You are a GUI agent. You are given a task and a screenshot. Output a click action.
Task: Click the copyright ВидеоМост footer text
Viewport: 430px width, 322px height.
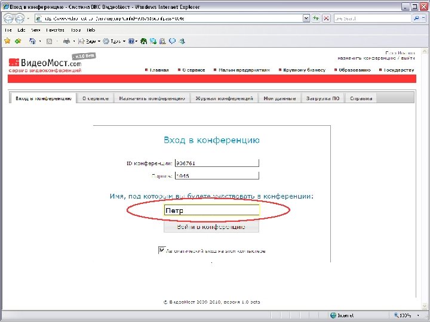211,302
